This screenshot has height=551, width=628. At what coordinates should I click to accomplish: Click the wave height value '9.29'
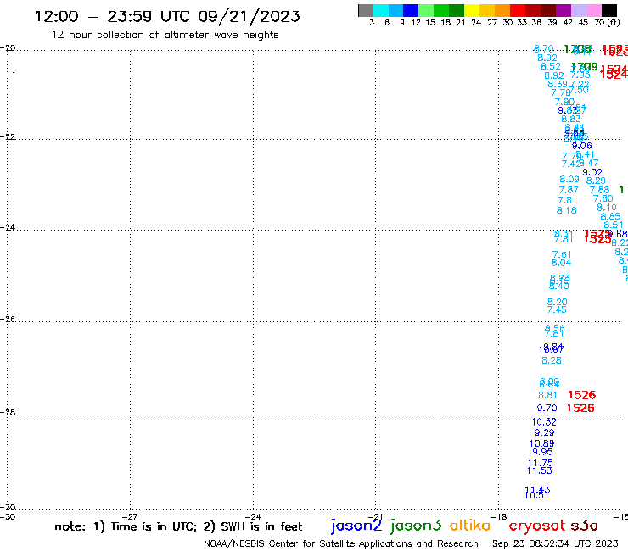point(544,432)
